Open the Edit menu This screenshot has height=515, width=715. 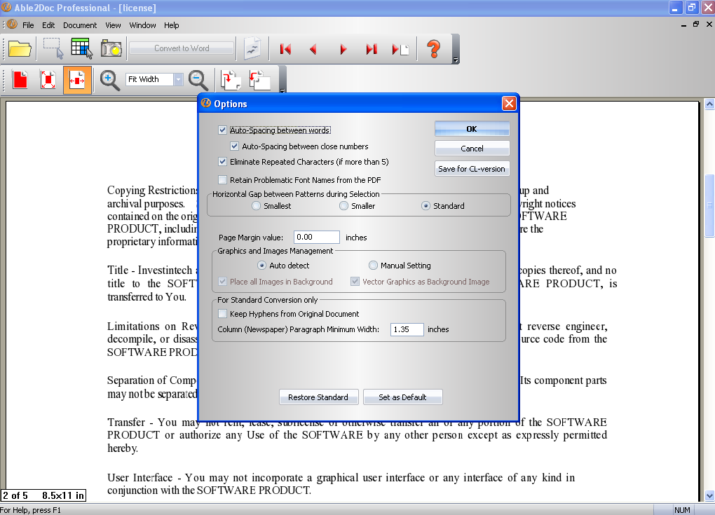(48, 25)
